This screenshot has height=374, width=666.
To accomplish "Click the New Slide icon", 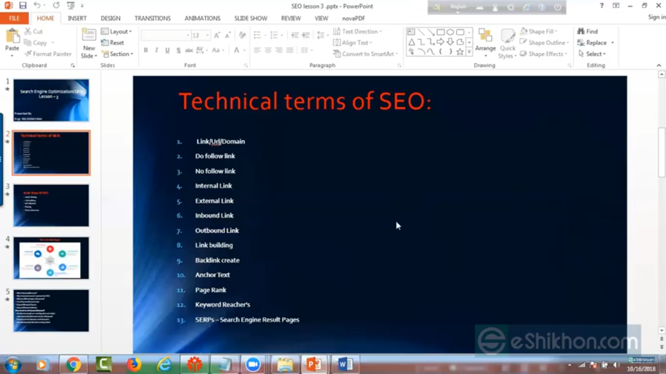I will [89, 37].
